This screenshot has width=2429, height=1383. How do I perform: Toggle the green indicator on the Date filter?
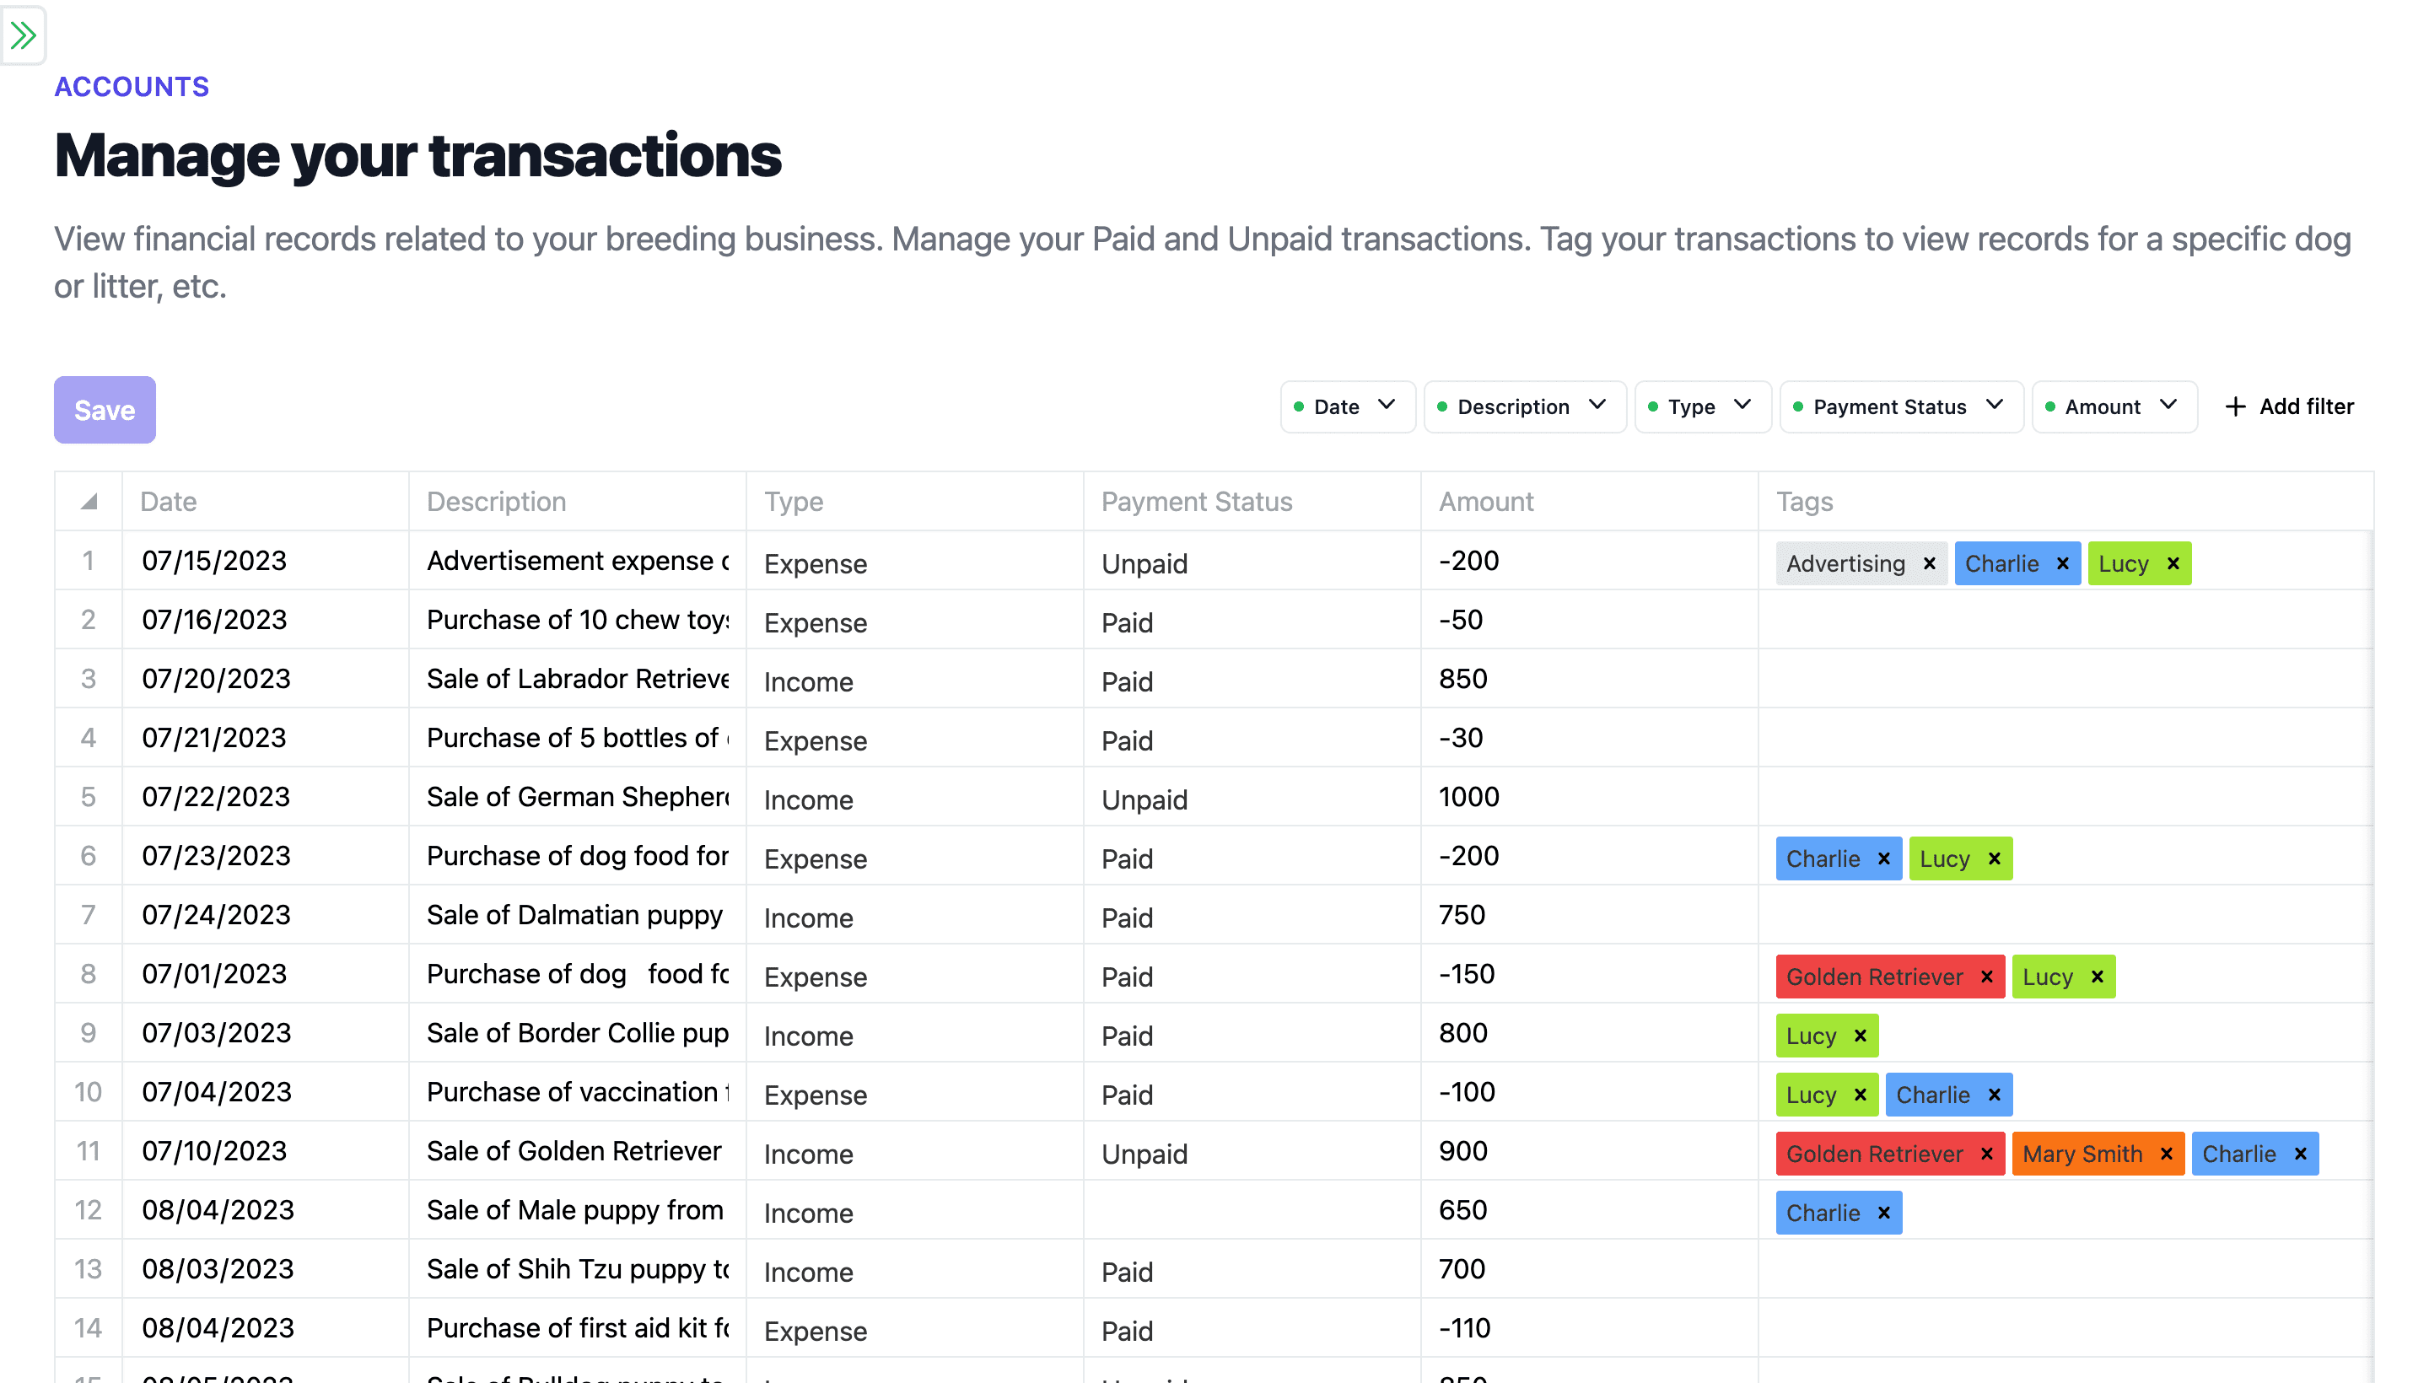coord(1301,406)
